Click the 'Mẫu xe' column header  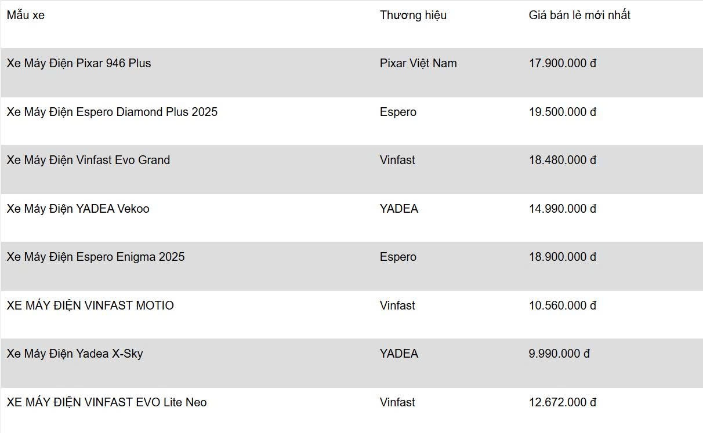click(x=26, y=16)
